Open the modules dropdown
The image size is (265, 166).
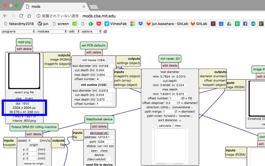pyautogui.click(x=51, y=32)
